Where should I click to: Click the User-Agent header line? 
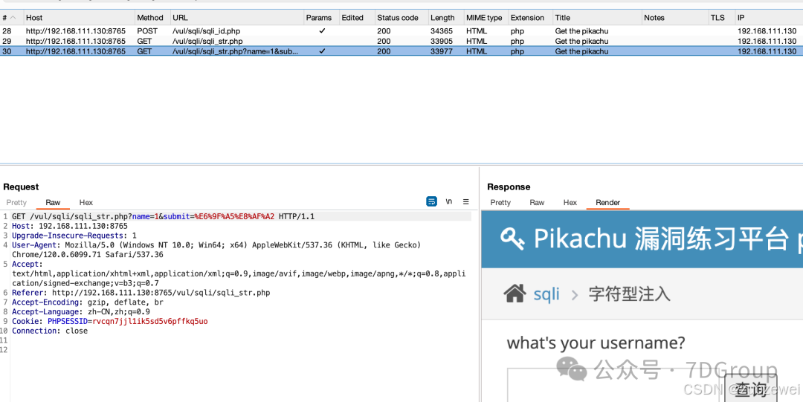click(x=216, y=250)
